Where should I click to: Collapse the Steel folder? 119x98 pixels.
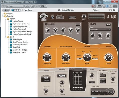click(x=6, y=37)
